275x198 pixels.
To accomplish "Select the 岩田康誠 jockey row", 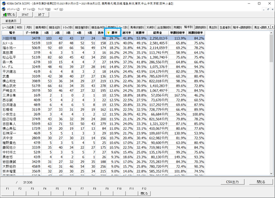I will (103, 162).
